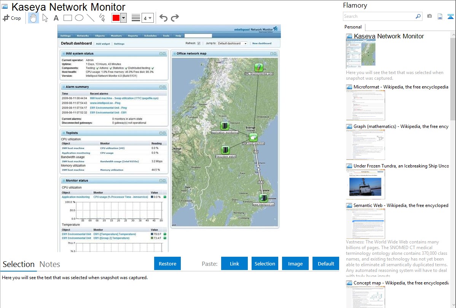
Task: Click the Flamory Search field
Action: (x=379, y=16)
